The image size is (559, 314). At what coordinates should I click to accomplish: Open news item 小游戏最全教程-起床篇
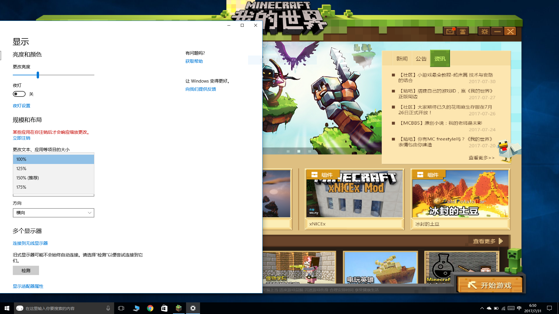coord(445,78)
